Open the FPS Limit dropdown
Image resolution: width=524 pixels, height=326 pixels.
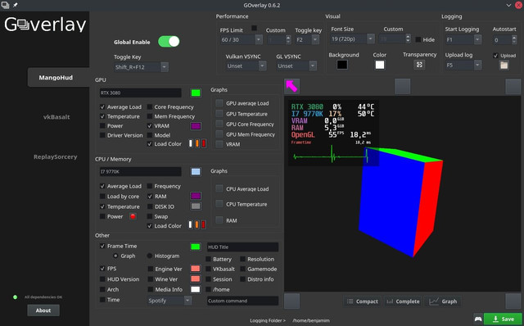coord(241,39)
